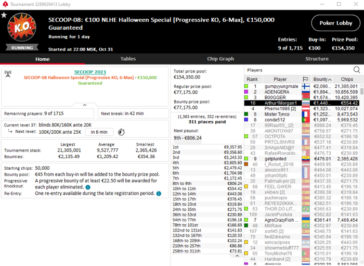Click Portugal flag beside conde512
364x266 pixels.
pos(306,120)
